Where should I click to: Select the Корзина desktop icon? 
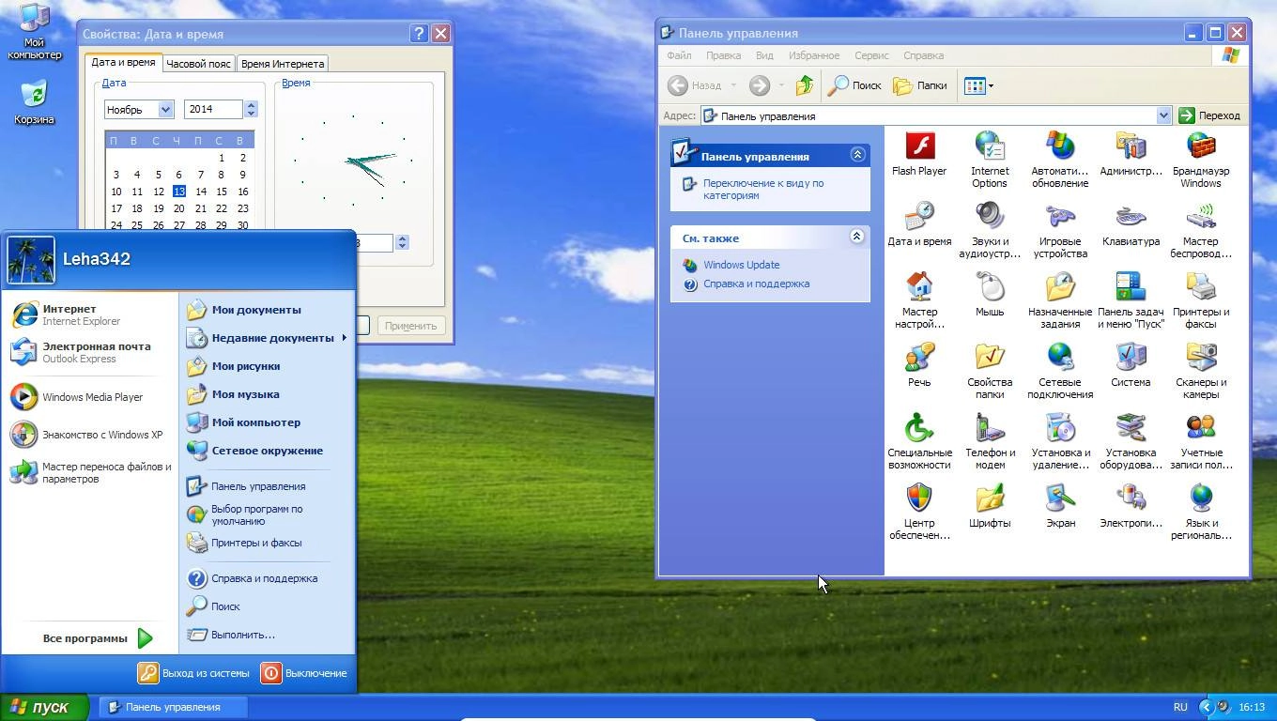pyautogui.click(x=34, y=102)
